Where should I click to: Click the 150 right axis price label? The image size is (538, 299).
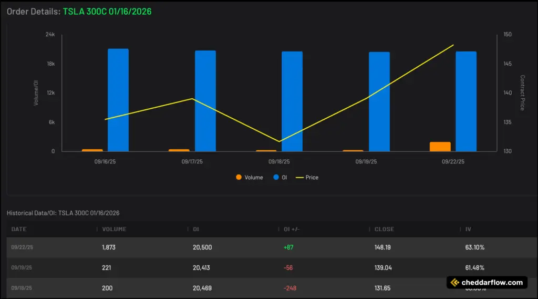pyautogui.click(x=508, y=34)
